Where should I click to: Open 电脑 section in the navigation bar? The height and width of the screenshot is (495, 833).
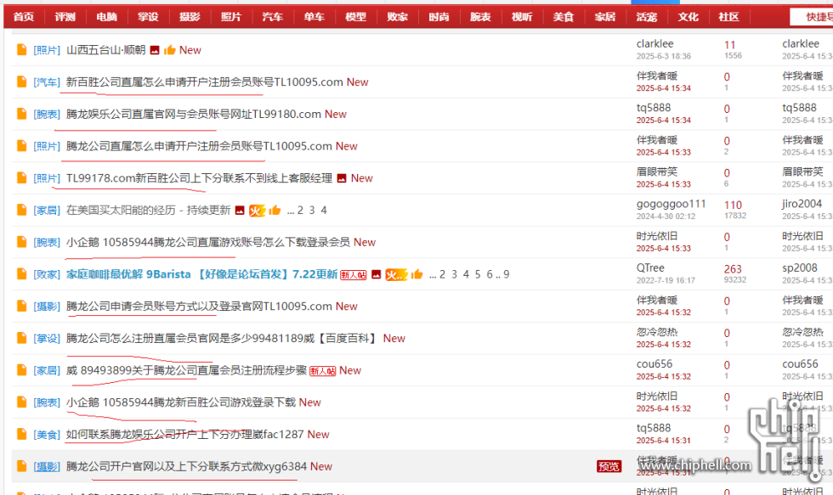106,17
